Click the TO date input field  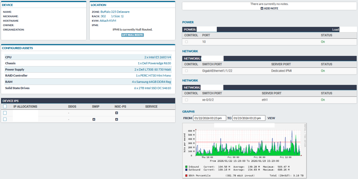click(x=249, y=118)
